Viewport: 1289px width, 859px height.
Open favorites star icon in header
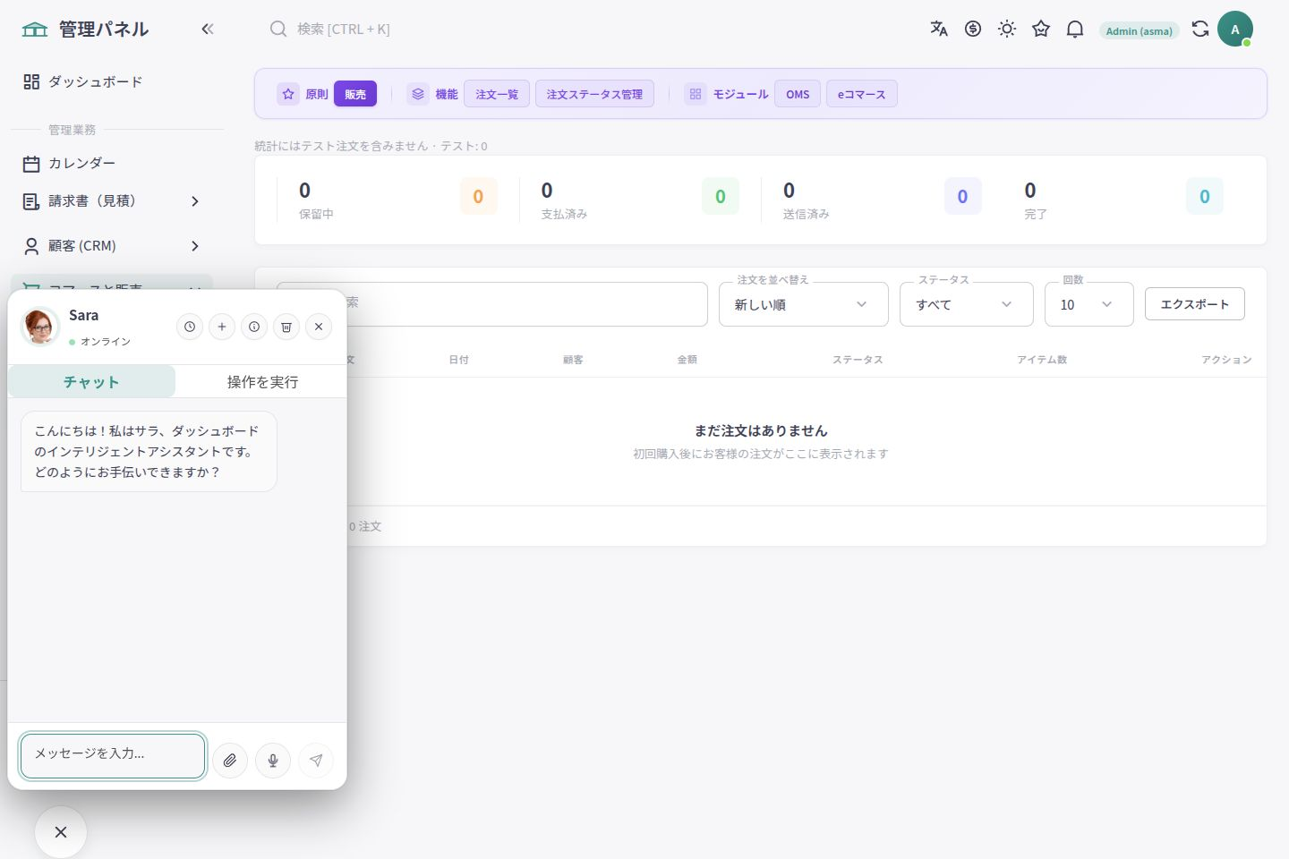[1041, 30]
